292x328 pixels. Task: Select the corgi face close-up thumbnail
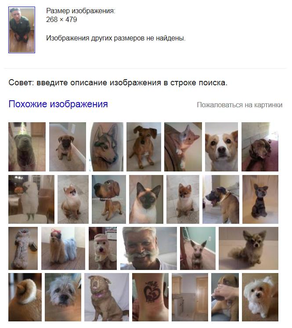tap(221, 147)
